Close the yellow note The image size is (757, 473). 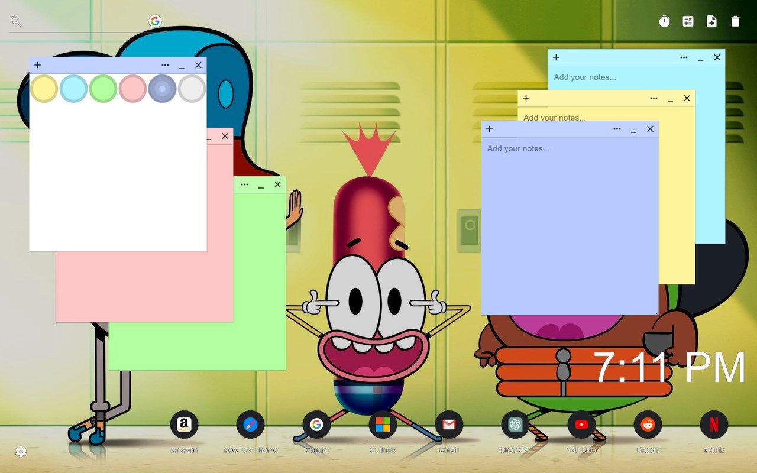pyautogui.click(x=687, y=98)
